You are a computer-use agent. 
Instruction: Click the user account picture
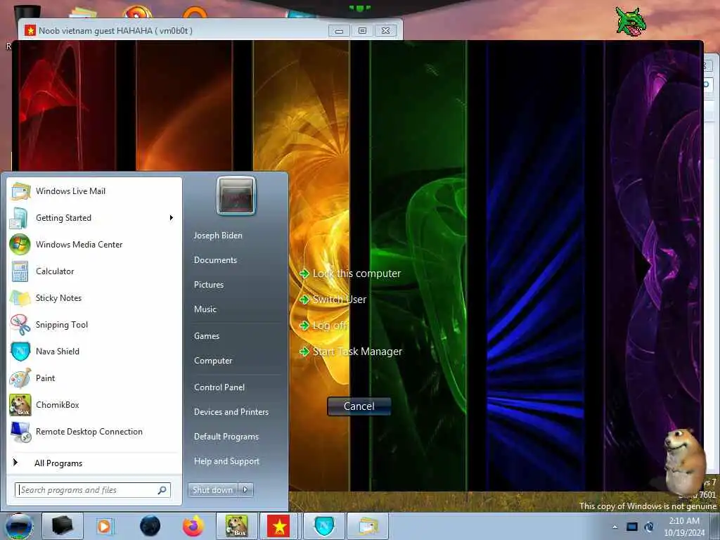pyautogui.click(x=236, y=195)
